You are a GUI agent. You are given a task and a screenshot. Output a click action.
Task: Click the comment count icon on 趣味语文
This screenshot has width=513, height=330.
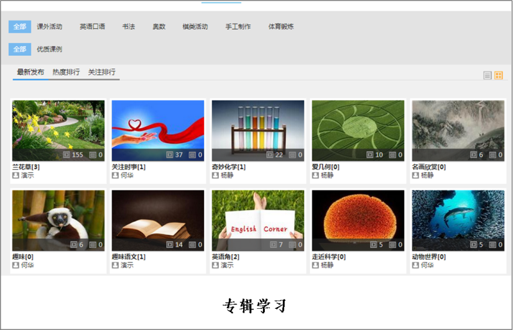(192, 245)
